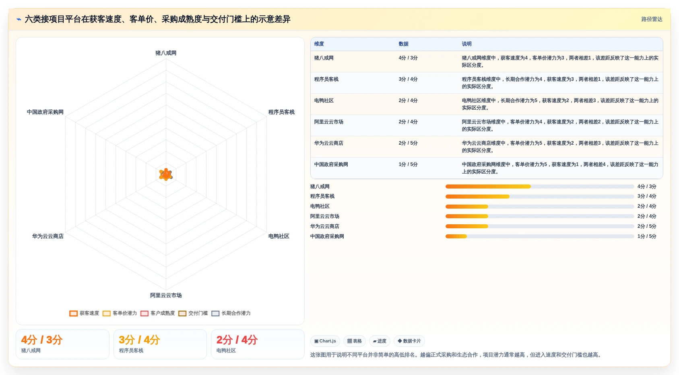679x375 pixels.
Task: Click the 中国政府采购网 radar axis label
Action: (x=45, y=112)
